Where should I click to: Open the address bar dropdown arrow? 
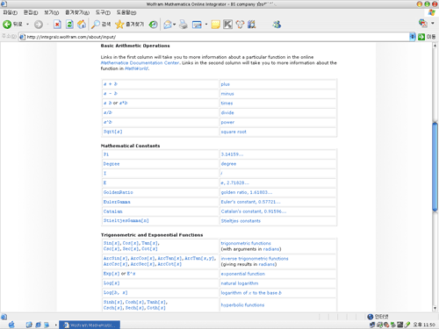point(413,37)
